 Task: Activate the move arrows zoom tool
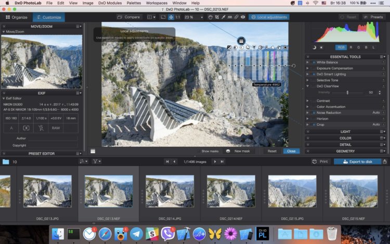click(x=171, y=17)
